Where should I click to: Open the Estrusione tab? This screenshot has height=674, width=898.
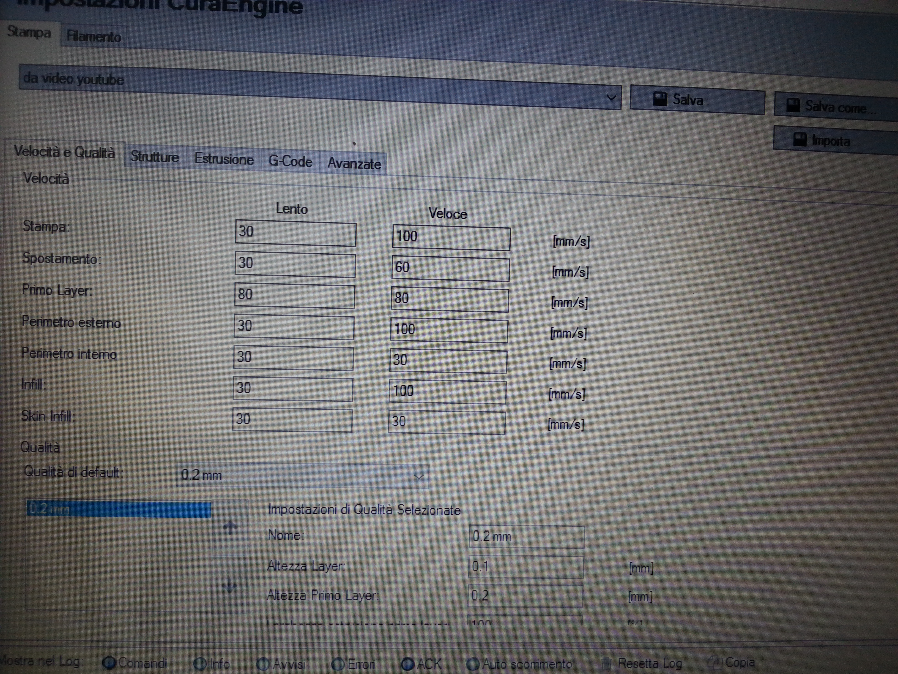224,159
